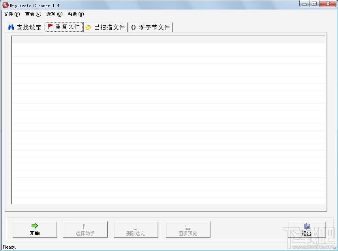This screenshot has height=251, width=338.
Task: Open the 查看(V) menu
Action: click(x=33, y=14)
